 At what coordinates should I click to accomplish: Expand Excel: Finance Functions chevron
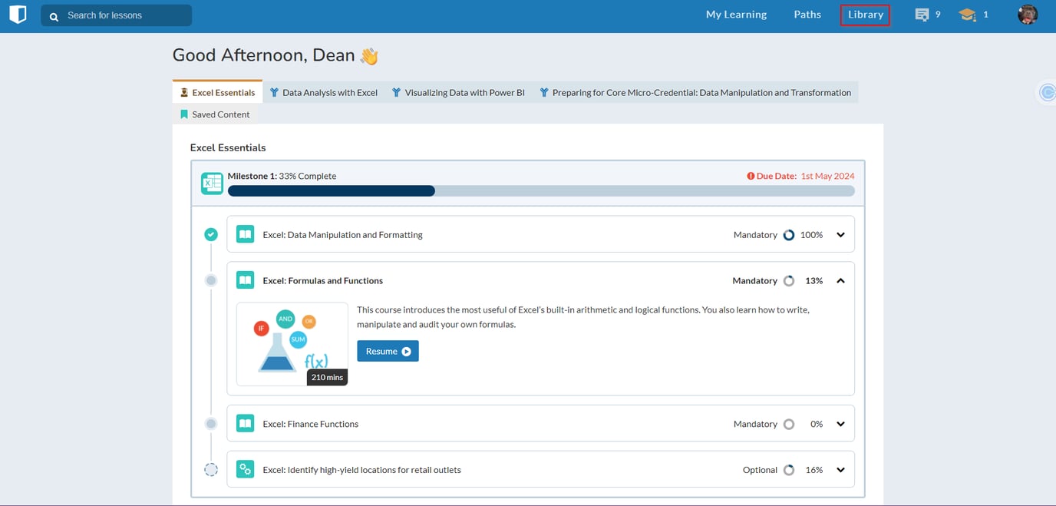(840, 424)
